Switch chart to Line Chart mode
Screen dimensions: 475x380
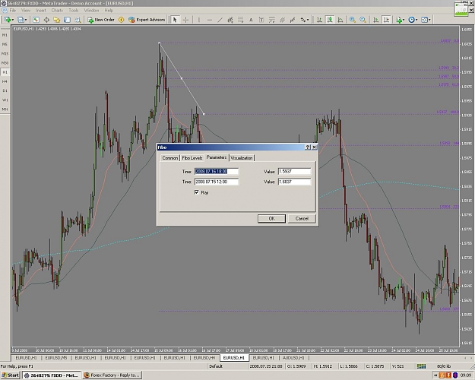pos(340,20)
